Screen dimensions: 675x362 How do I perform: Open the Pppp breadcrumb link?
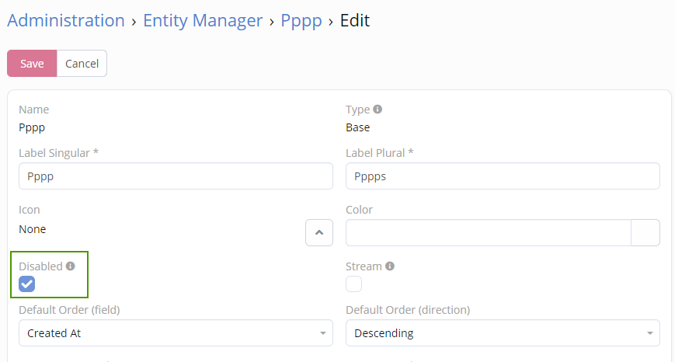click(x=301, y=21)
